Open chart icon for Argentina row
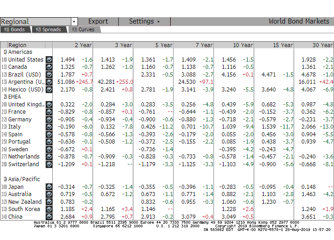This screenshot has width=334, height=240. (x=49, y=82)
